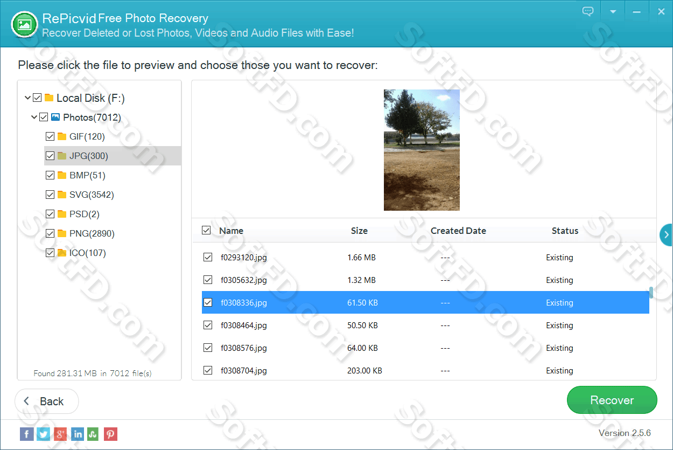Uncheck the f0308704.jpg file checkbox
The width and height of the screenshot is (673, 450).
(208, 370)
